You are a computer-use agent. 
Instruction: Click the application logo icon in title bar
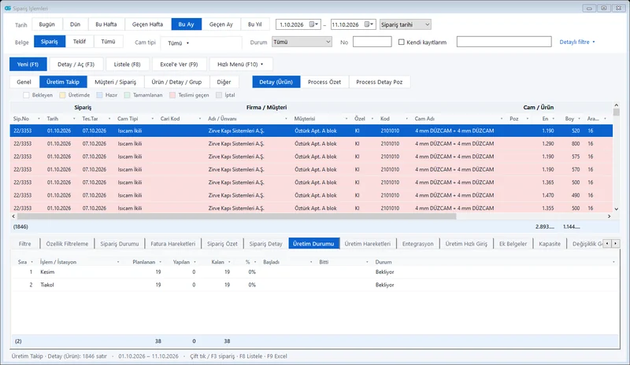(x=8, y=8)
